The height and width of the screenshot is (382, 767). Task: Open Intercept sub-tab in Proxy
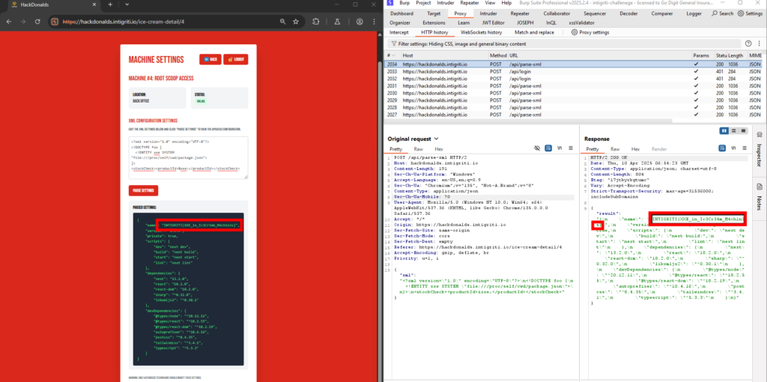(398, 32)
